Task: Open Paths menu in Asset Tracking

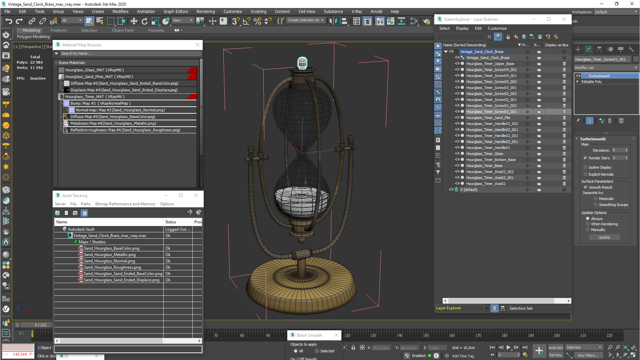Action: tap(86, 204)
